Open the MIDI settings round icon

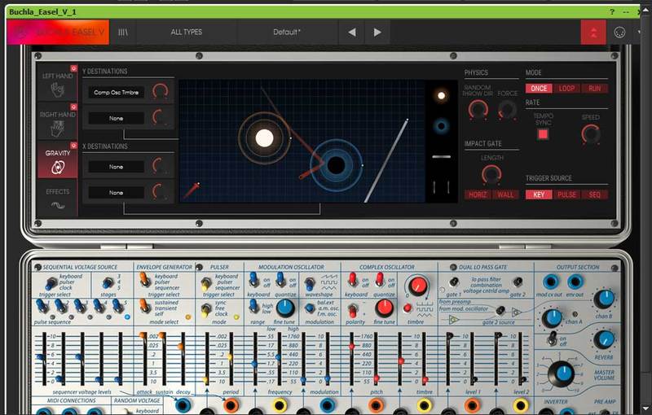[x=620, y=33]
